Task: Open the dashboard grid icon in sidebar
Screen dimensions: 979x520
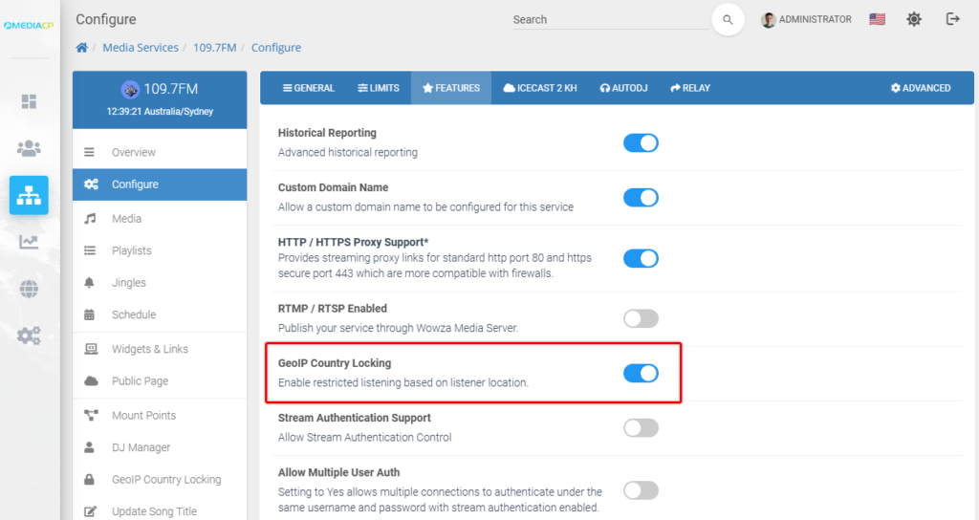Action: click(x=29, y=101)
